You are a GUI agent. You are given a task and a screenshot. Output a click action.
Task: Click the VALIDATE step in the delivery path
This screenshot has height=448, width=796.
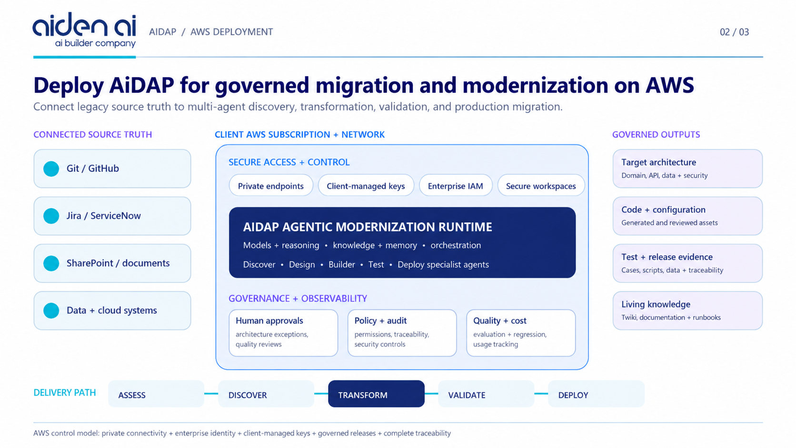(x=486, y=394)
